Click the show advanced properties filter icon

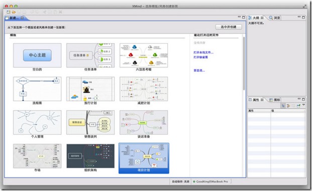[288, 106]
